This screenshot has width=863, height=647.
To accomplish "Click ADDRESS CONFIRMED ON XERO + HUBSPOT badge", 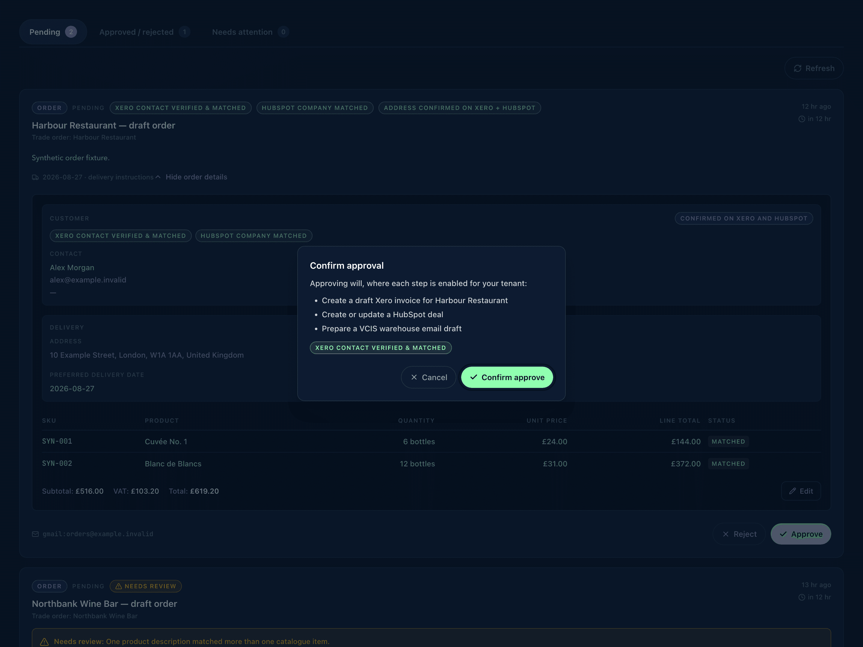I will [460, 108].
